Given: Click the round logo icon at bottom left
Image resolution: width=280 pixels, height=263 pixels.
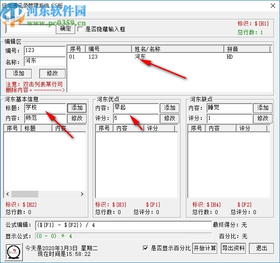Looking at the screenshot, I should (x=14, y=252).
